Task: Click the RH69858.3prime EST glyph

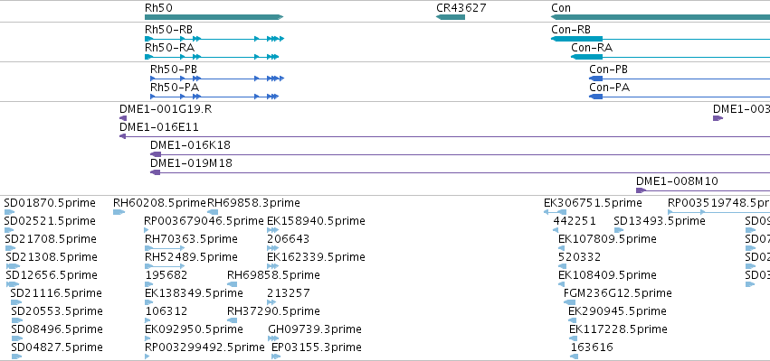Action: click(213, 212)
